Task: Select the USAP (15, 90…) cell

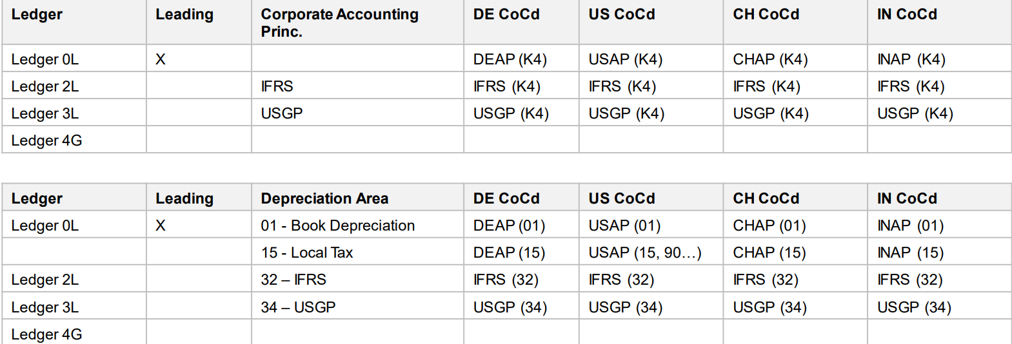Action: [x=645, y=253]
